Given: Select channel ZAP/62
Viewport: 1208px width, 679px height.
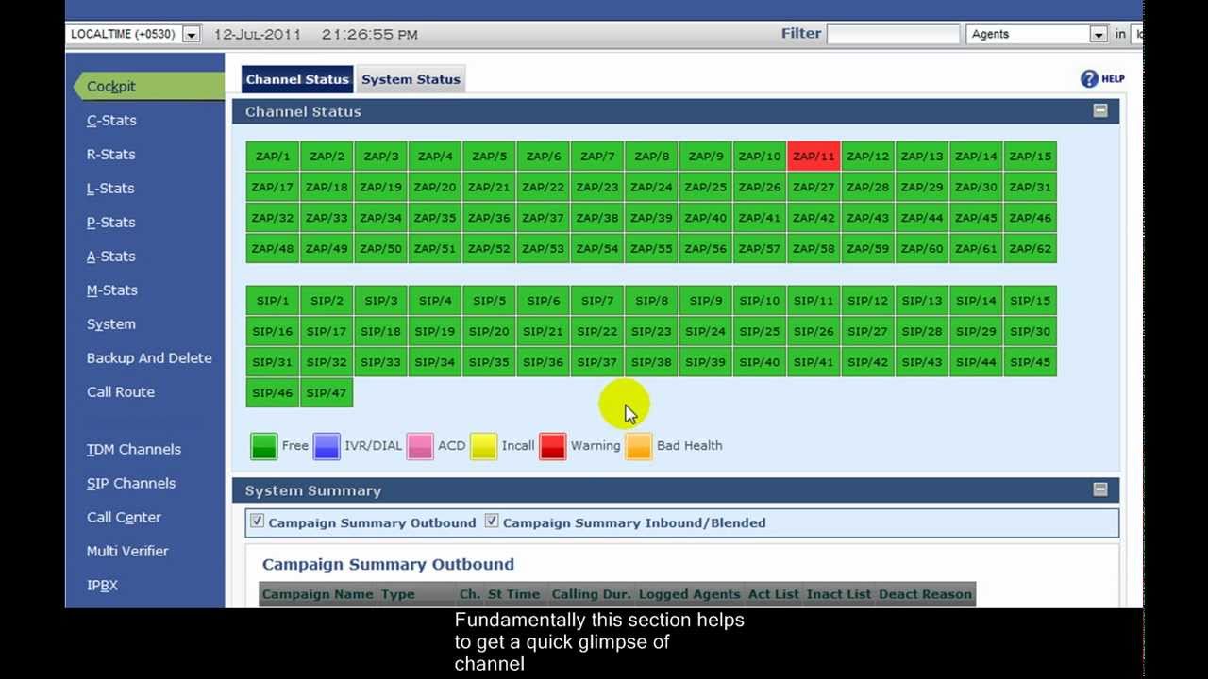Looking at the screenshot, I should [1031, 249].
